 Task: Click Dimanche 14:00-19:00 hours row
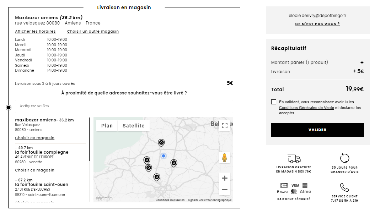click(41, 70)
